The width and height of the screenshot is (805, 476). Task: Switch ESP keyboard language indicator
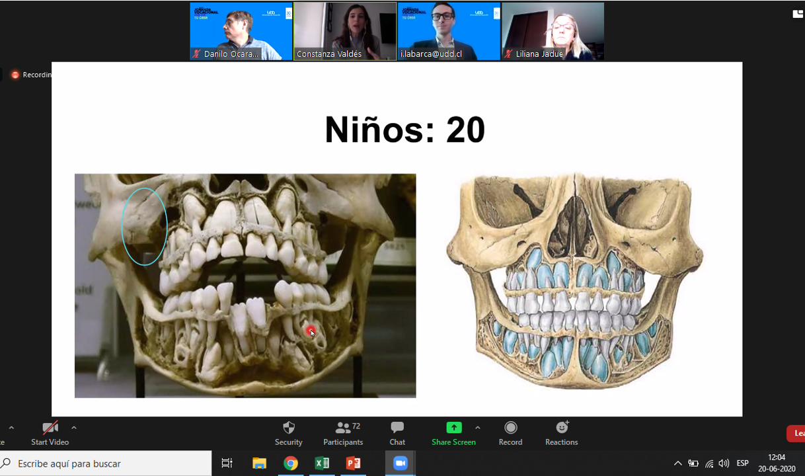pos(742,463)
